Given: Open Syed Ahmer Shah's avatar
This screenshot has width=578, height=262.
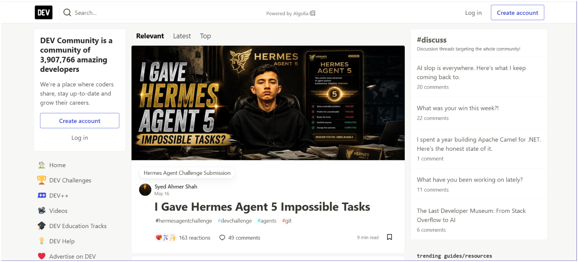Looking at the screenshot, I should tap(145, 190).
